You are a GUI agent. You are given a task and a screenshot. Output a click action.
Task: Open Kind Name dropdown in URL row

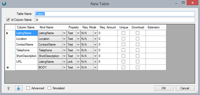pos(64,62)
